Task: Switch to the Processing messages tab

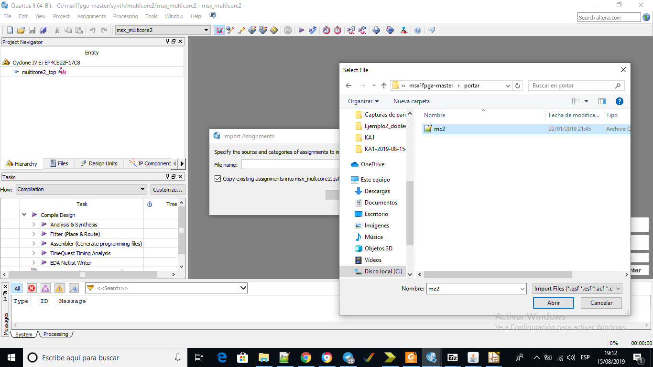Action: (x=55, y=334)
